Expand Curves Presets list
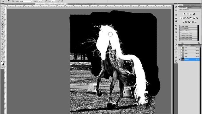Screen dimensions: 202x114 [x=180, y=28]
